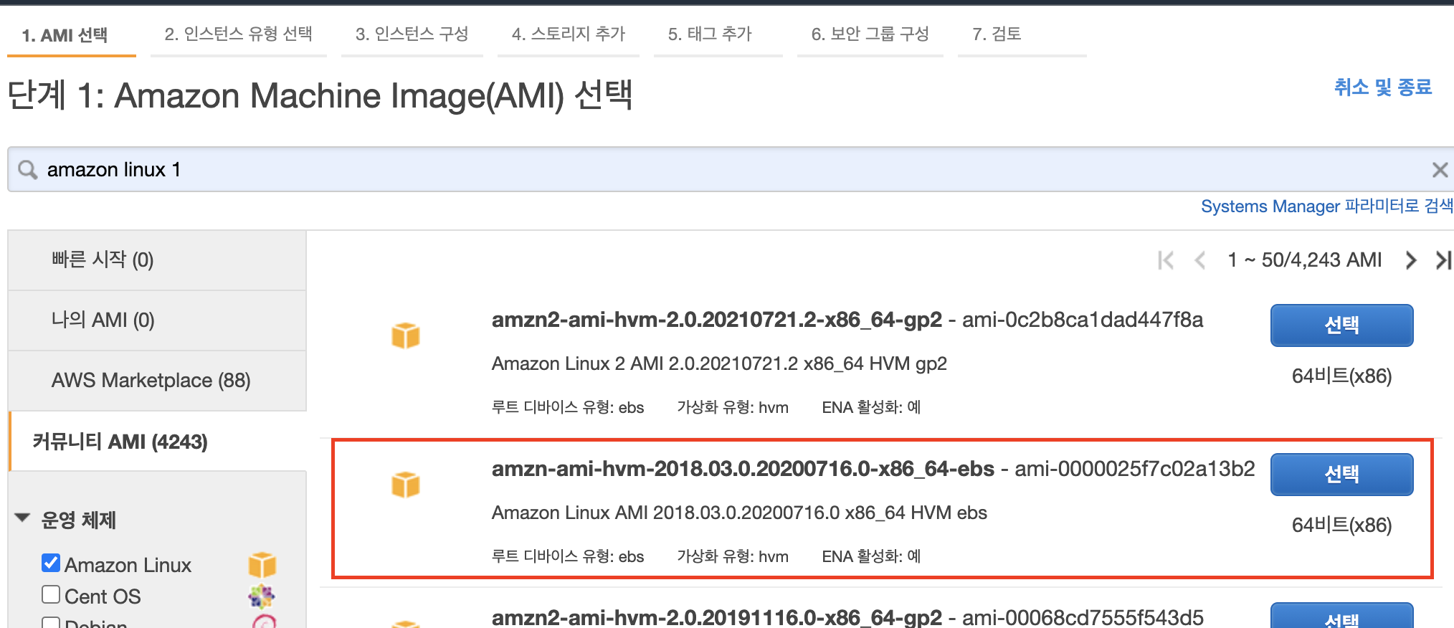Screen dimensions: 1454x628
Task: Open Systems Manager 파라미터로 검색 link
Action: [x=1327, y=206]
